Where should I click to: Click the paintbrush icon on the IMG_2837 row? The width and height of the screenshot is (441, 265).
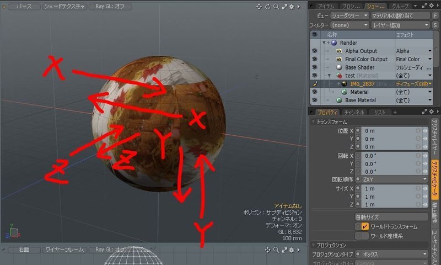(315, 84)
